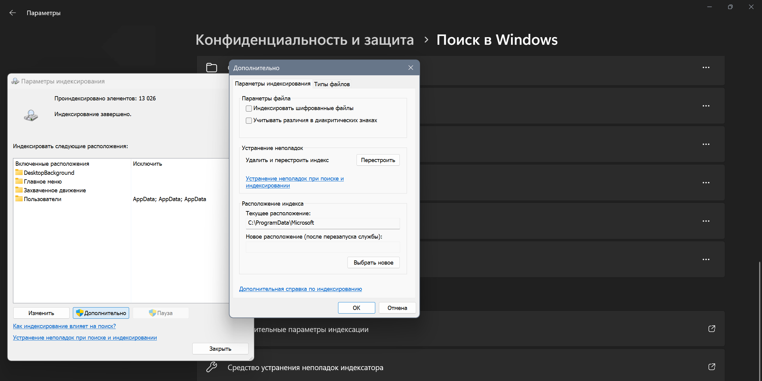
Task: Open the fourth row's three-dot menu
Action: tap(706, 183)
